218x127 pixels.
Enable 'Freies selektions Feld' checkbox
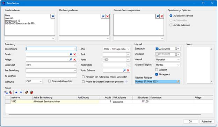tap(50, 81)
